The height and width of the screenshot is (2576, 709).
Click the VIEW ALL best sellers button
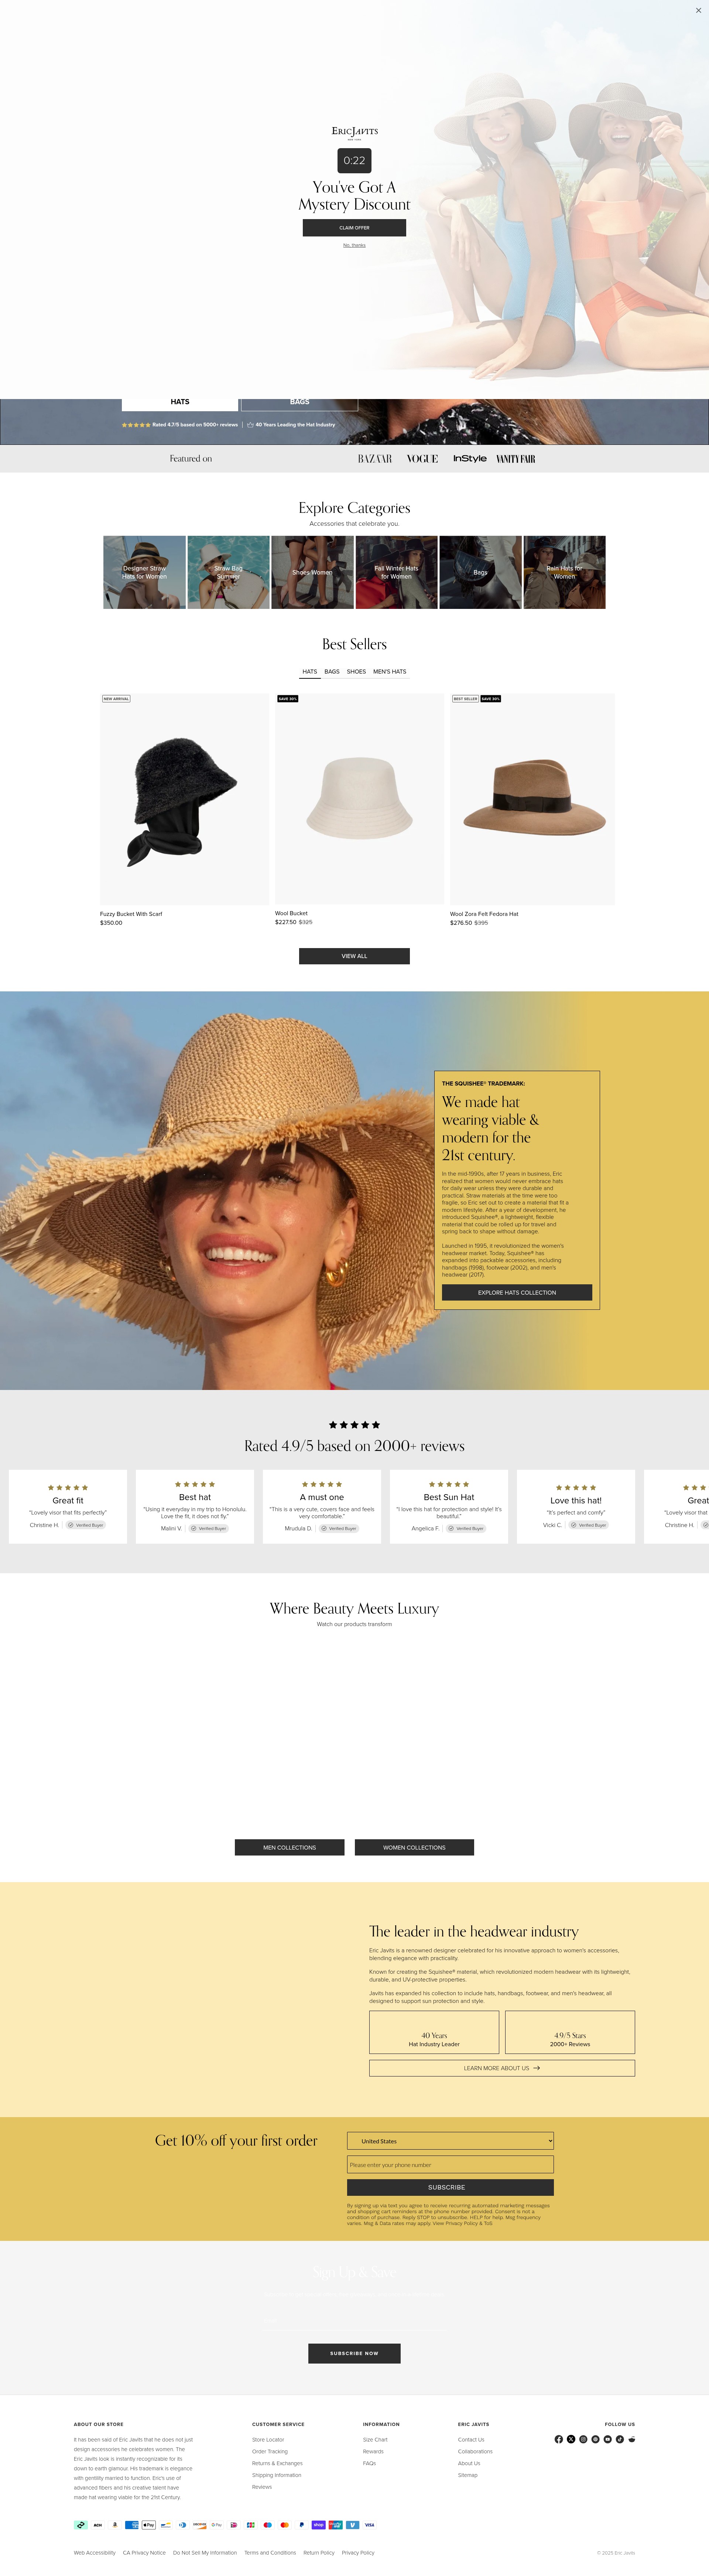[354, 956]
